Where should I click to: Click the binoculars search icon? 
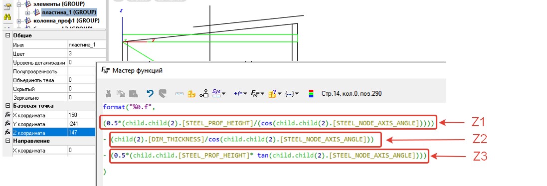coord(7,17)
